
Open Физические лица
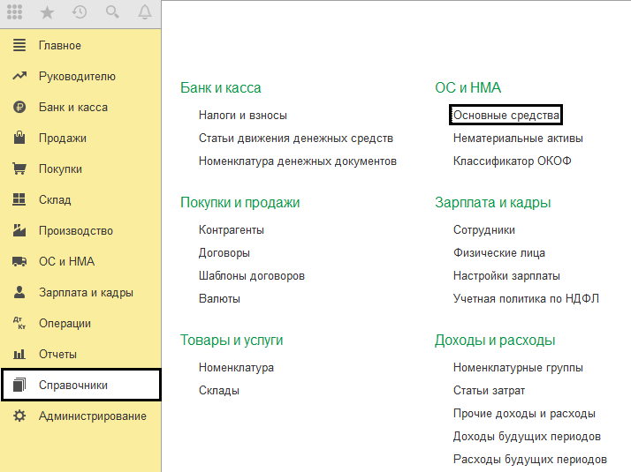point(499,253)
